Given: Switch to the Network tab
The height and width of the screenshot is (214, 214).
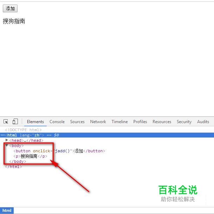Looking at the screenshot, I should (98, 122).
